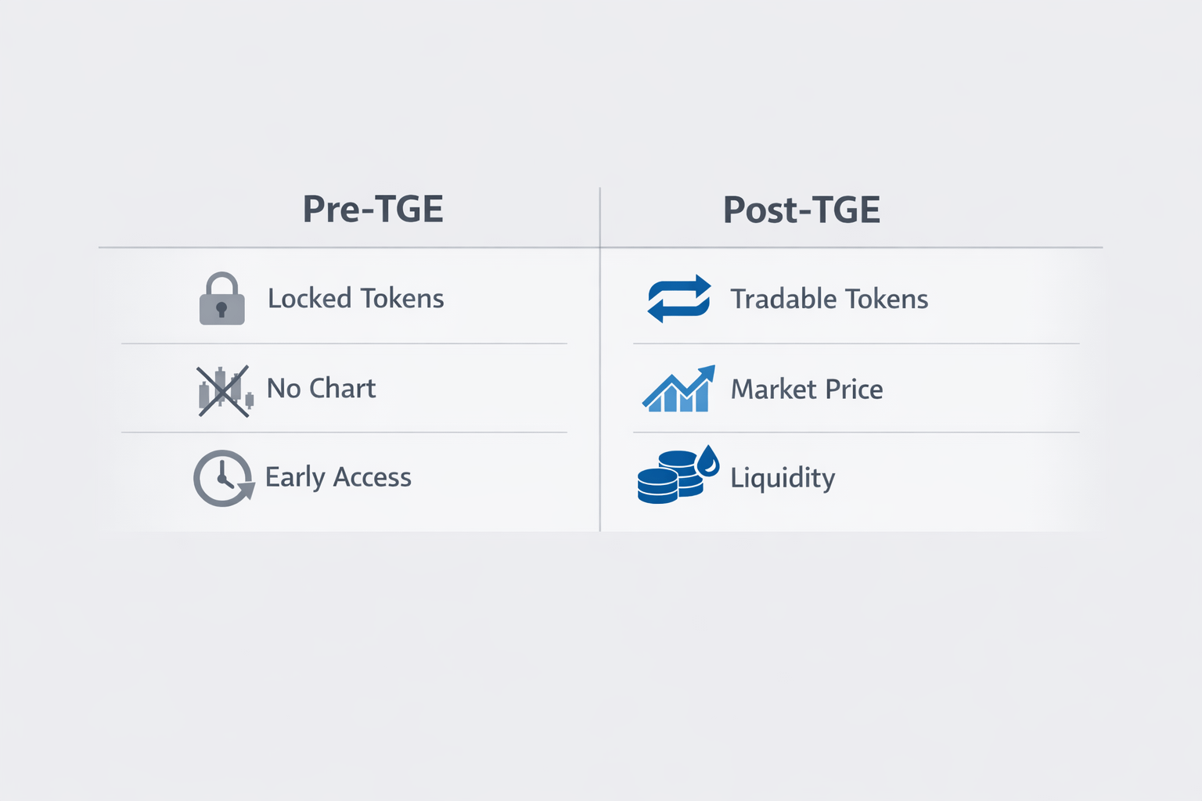Click the No Chart label
Viewport: 1202px width, 801px height.
[321, 388]
